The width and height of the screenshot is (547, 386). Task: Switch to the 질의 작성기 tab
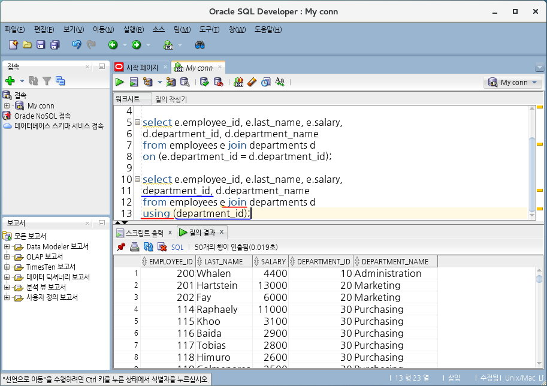pos(171,99)
